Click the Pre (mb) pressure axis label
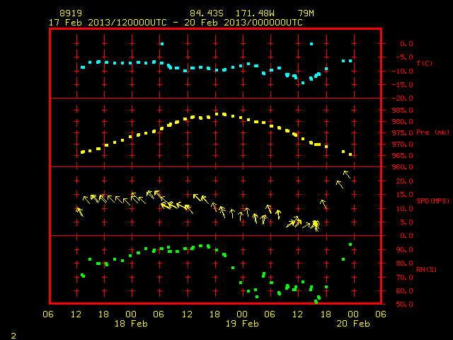The image size is (453, 340). click(x=432, y=132)
